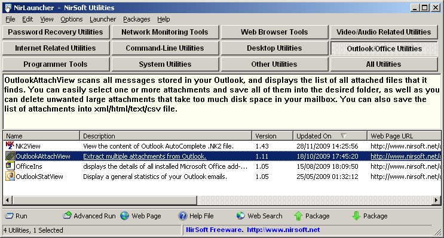Click the Web Search toolbar label
The width and height of the screenshot is (444, 238).
pos(265,216)
